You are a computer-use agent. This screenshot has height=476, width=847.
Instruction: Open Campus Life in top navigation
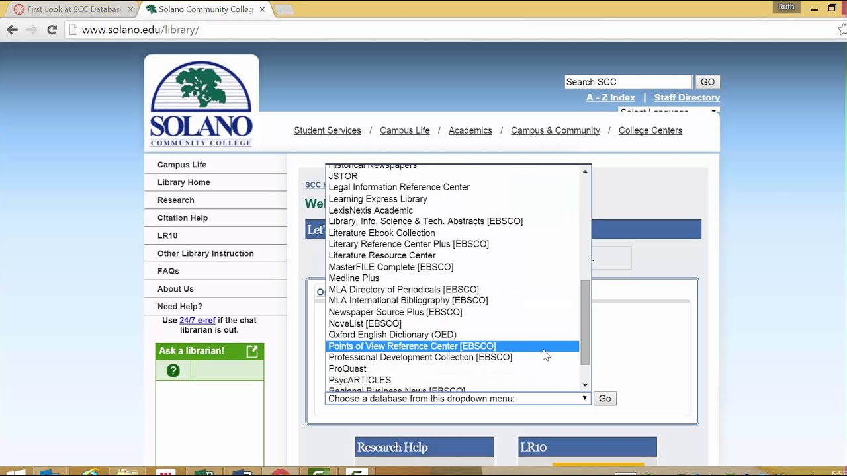coord(405,130)
